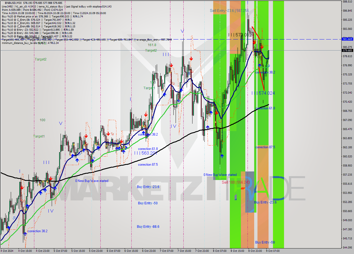Click the 586.845 price axis label
354x254 pixels.
pyautogui.click(x=348, y=10)
